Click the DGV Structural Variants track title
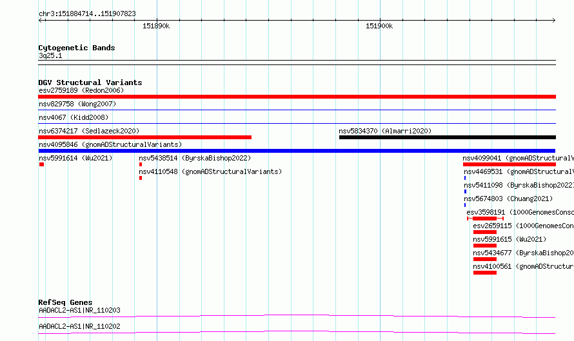574x341 pixels. tap(90, 83)
